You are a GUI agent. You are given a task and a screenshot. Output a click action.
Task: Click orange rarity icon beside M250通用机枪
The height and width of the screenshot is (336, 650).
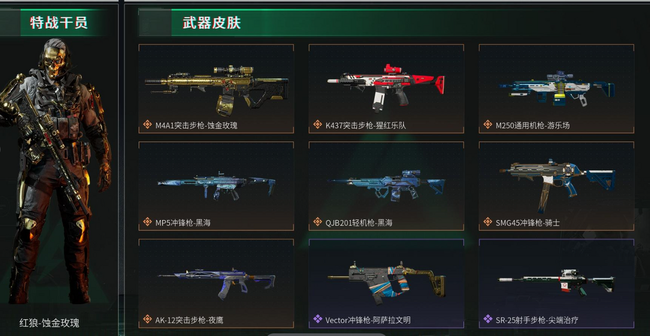[488, 124]
